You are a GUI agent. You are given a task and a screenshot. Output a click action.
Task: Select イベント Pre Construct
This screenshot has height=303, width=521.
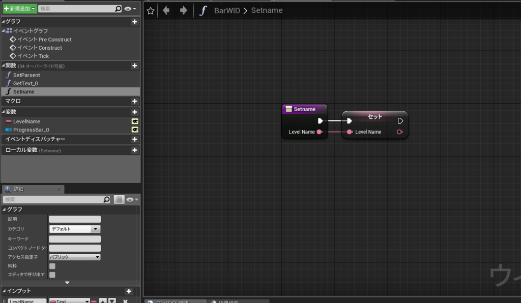coord(44,40)
